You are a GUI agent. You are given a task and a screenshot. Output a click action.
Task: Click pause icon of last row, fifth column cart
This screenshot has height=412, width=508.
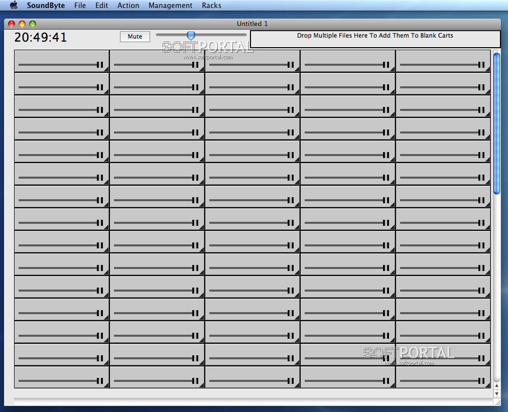(x=481, y=381)
